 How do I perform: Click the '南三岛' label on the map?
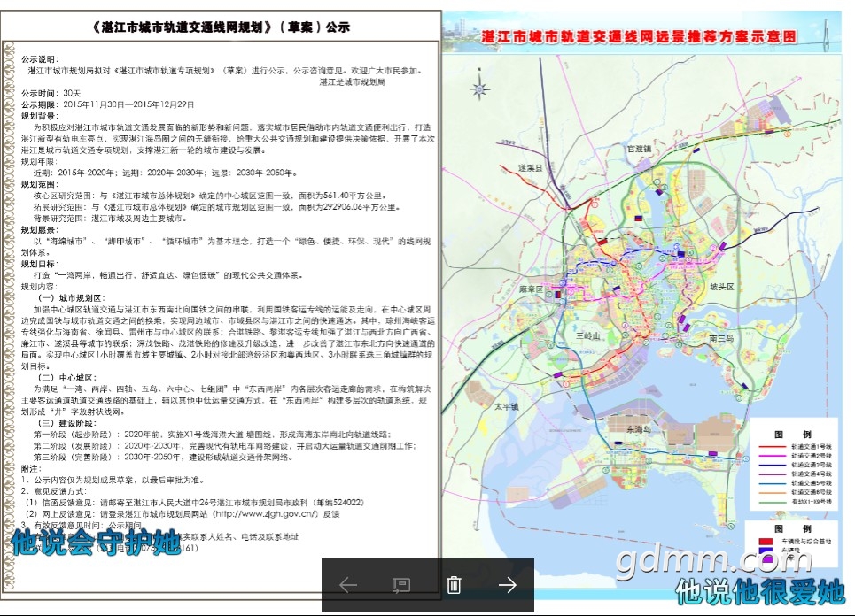pyautogui.click(x=721, y=338)
